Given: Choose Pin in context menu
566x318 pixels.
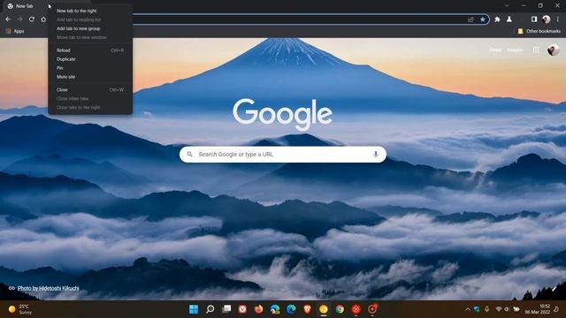Looking at the screenshot, I should click(90, 68).
